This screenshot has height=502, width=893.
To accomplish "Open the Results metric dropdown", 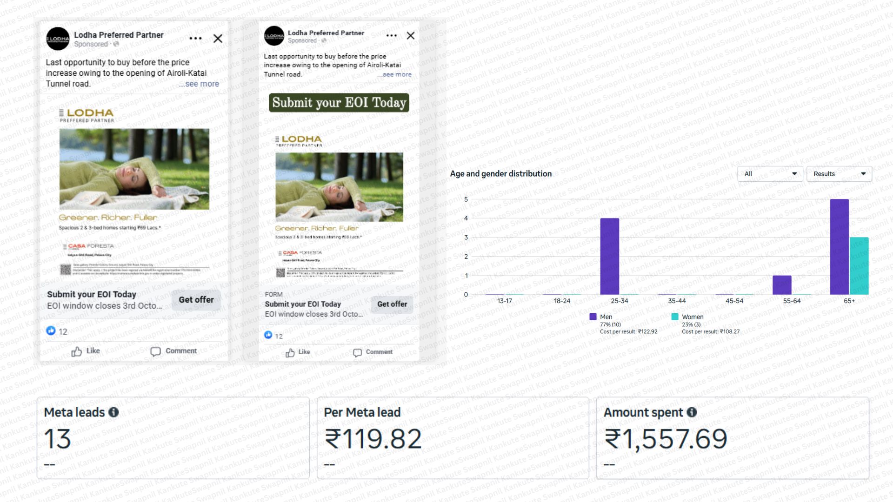I will tap(839, 174).
